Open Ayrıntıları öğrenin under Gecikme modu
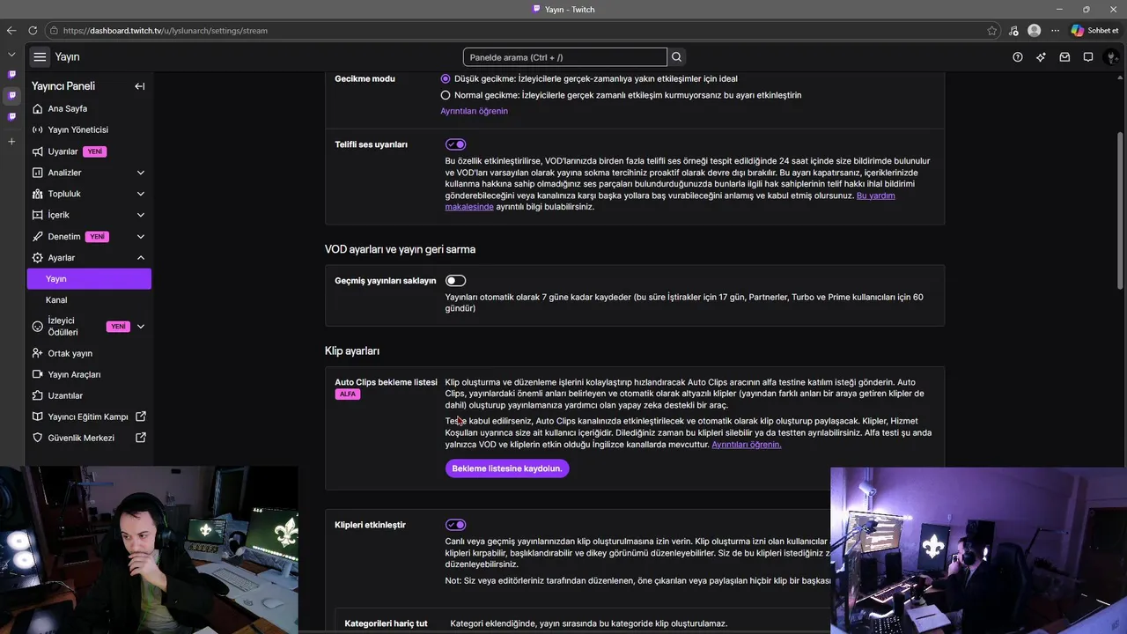 click(x=474, y=111)
